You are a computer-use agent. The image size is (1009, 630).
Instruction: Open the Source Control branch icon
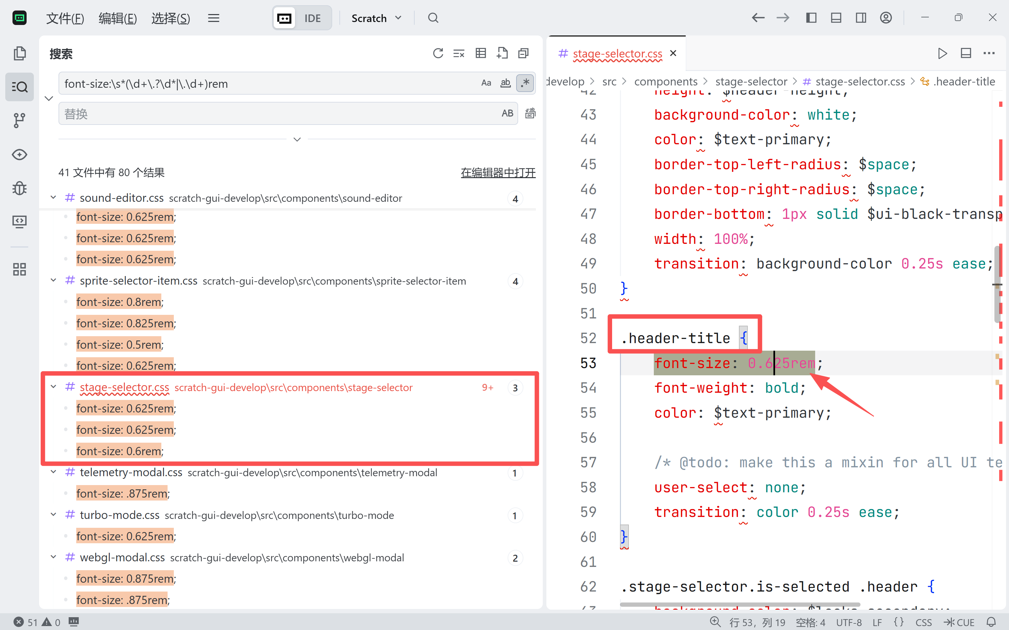(19, 120)
